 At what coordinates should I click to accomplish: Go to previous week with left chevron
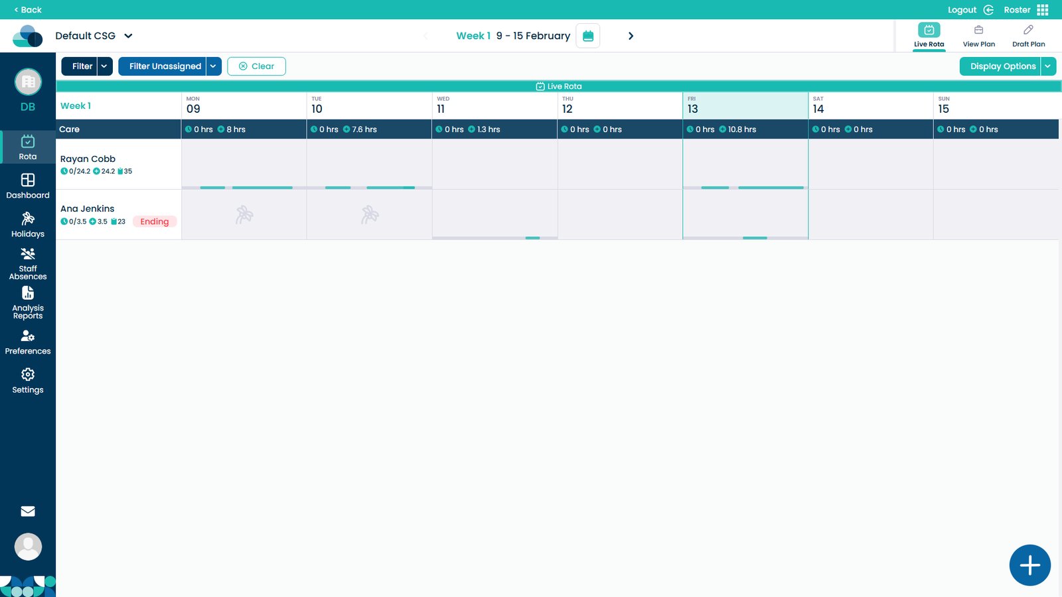pos(425,36)
